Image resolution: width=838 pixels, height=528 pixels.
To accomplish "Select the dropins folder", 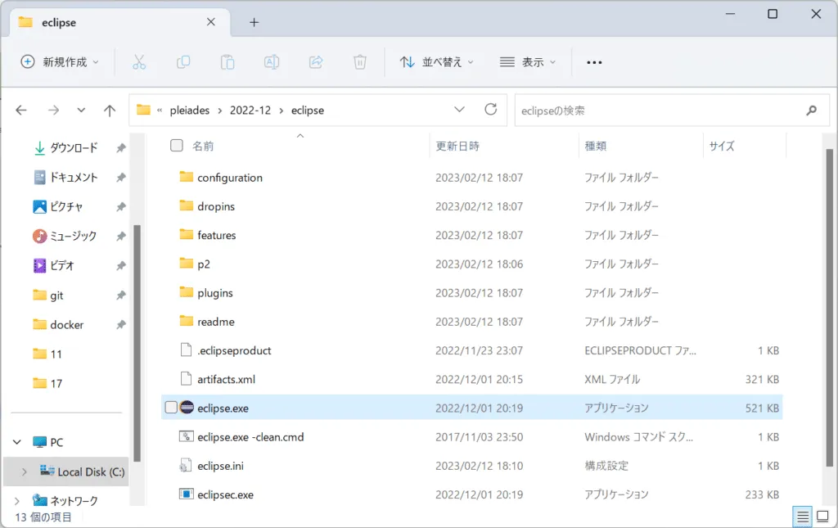I will tap(472, 206).
